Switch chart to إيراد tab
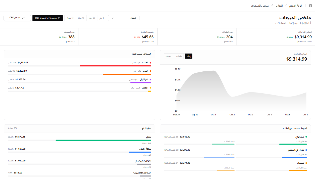The height and width of the screenshot is (179, 315). pos(189,56)
